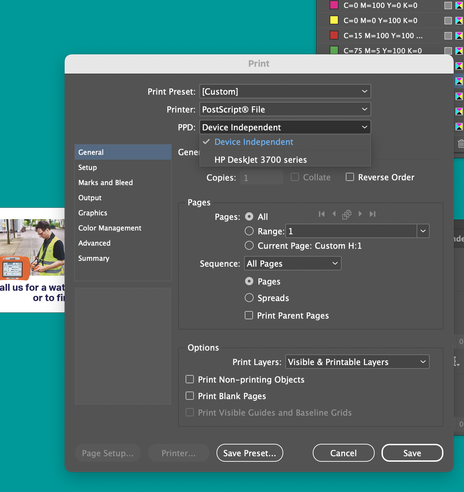Viewport: 464px width, 492px height.
Task: Select the Range radio button
Action: click(249, 231)
